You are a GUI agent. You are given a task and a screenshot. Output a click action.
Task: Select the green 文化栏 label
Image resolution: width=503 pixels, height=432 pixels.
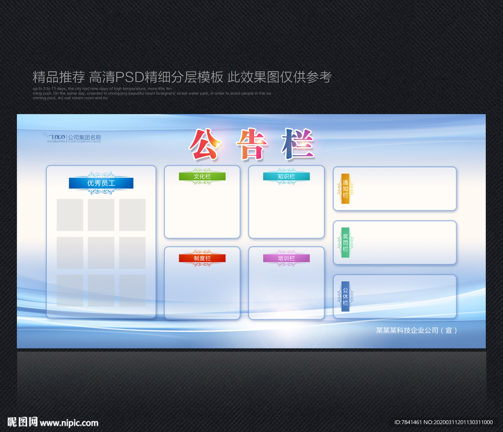point(202,177)
